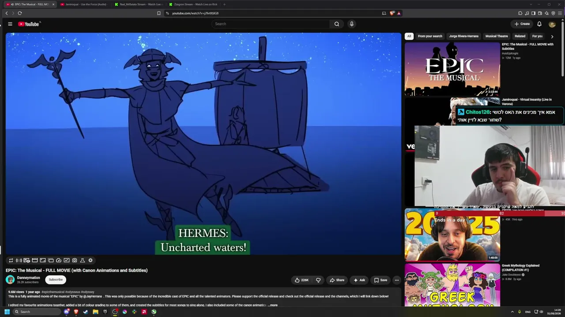This screenshot has width=565, height=317.
Task: Save the video to a playlist
Action: [x=380, y=280]
